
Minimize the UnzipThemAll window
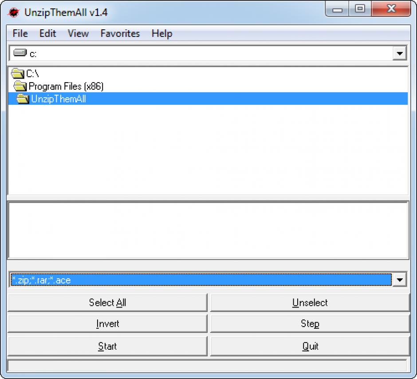click(x=337, y=10)
